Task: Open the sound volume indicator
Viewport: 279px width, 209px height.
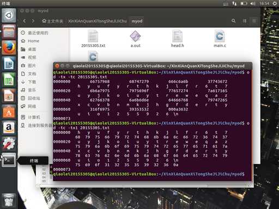Action: point(253,3)
